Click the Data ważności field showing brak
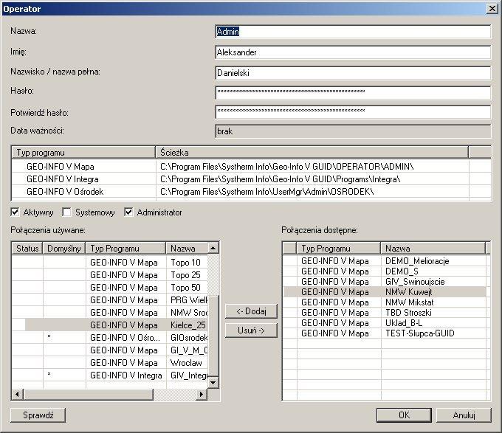The image size is (502, 433). (x=353, y=131)
